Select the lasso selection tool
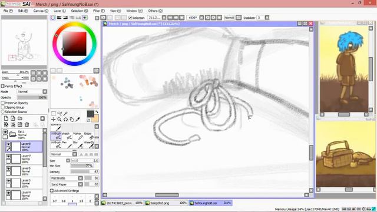377x212 pixels. pos(59,114)
